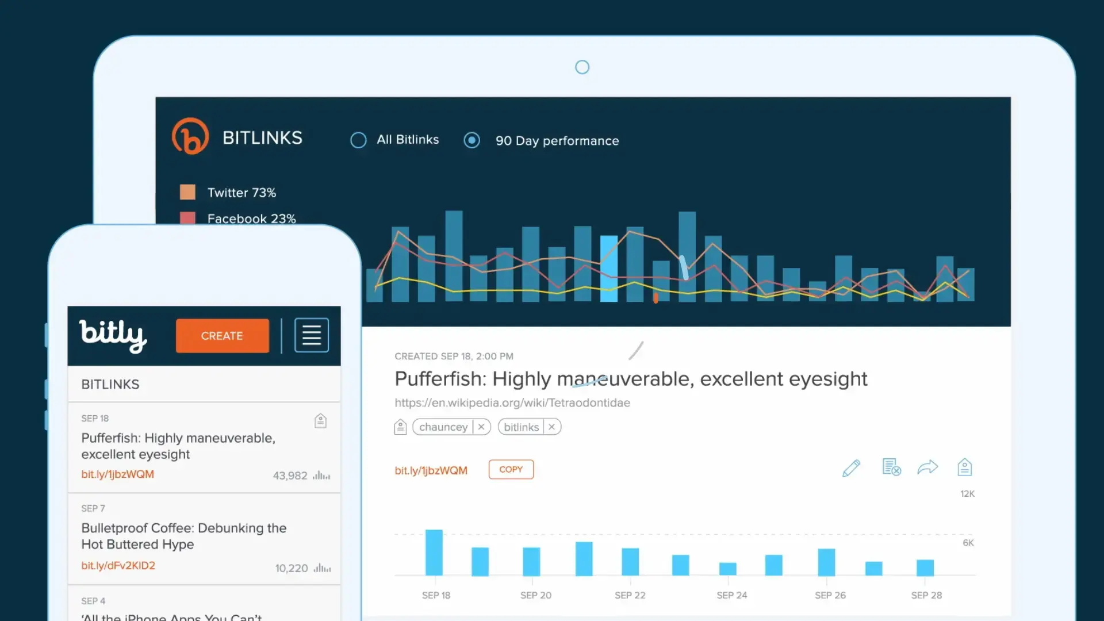Viewport: 1104px width, 621px height.
Task: Click the tag icon beside share arrow
Action: [964, 467]
